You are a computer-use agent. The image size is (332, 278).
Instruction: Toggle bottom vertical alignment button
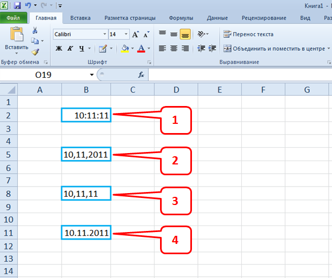(x=185, y=34)
